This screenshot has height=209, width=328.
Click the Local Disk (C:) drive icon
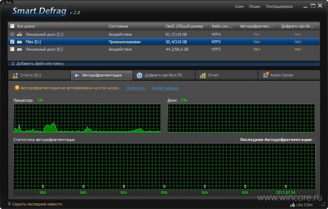click(x=20, y=34)
